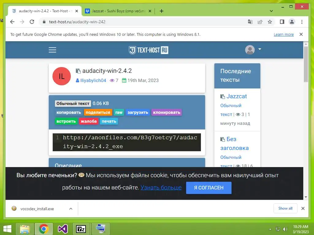Click the browser forward arrow

point(22,22)
